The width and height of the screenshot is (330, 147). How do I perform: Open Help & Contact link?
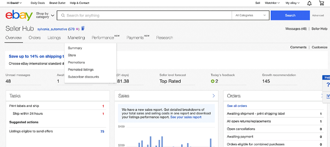79,3
